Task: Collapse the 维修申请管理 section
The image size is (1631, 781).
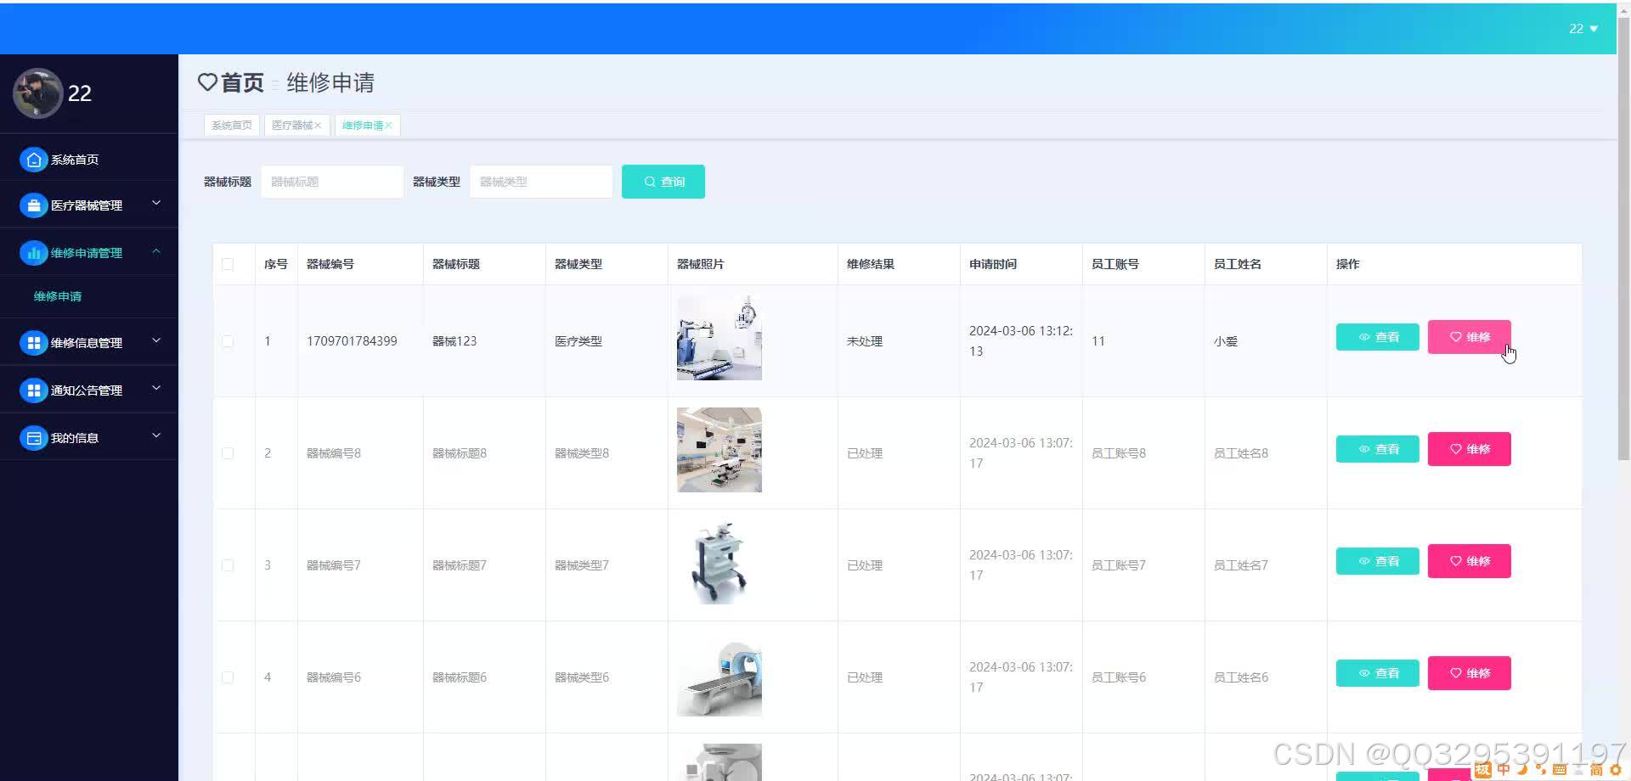Action: [x=155, y=251]
